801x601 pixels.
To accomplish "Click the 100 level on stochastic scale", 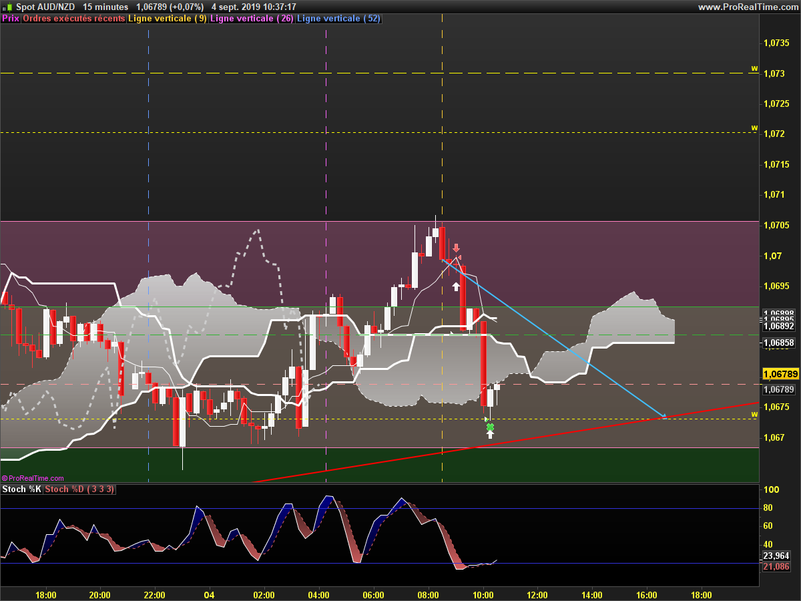I will [x=770, y=490].
